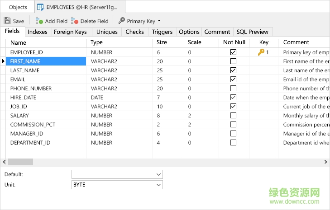Open the SQL Preview tab
This screenshot has height=210, width=330.
[x=252, y=32]
